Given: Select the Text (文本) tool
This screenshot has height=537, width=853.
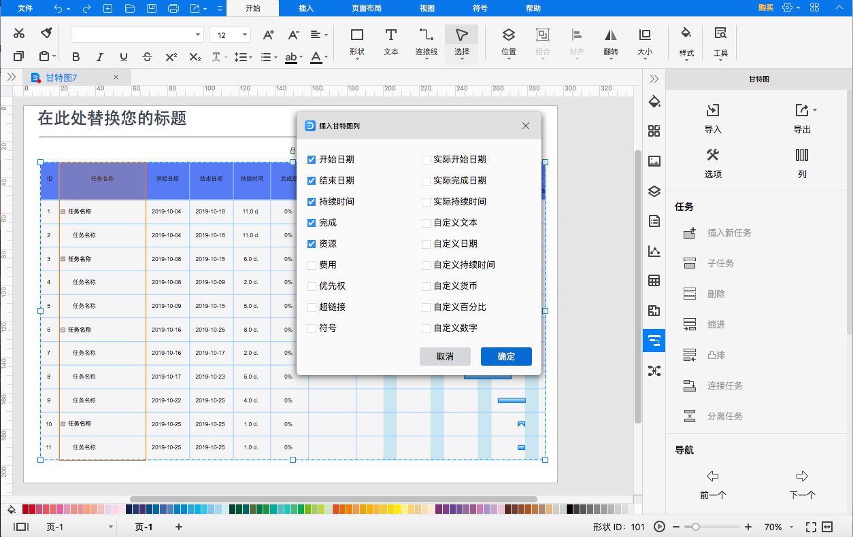Looking at the screenshot, I should pyautogui.click(x=391, y=43).
